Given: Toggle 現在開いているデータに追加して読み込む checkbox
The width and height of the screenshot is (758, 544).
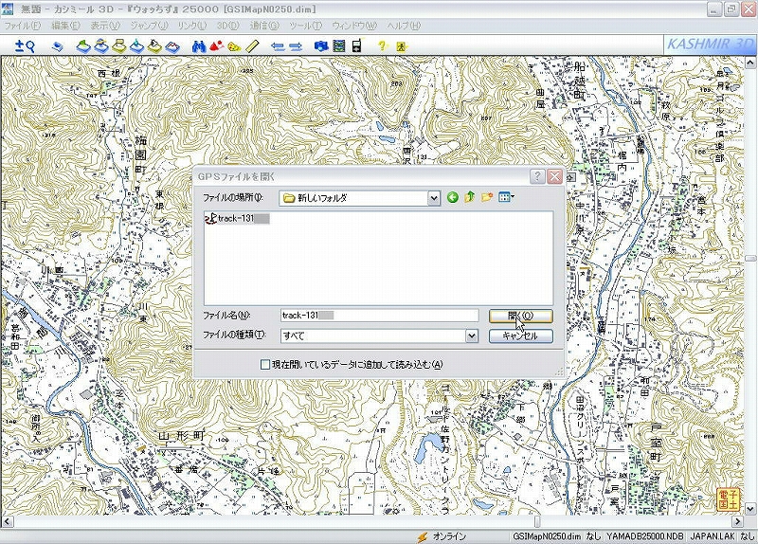Looking at the screenshot, I should (x=265, y=364).
